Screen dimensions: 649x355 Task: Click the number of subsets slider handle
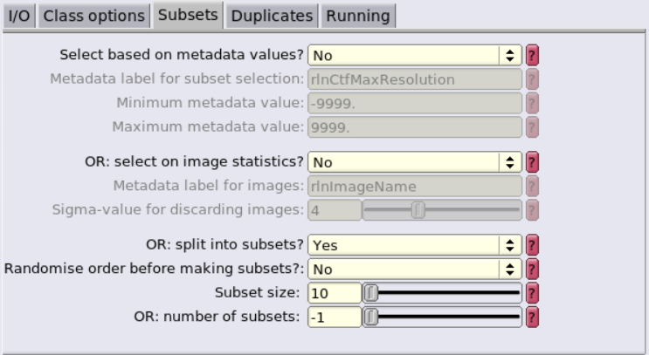371,317
